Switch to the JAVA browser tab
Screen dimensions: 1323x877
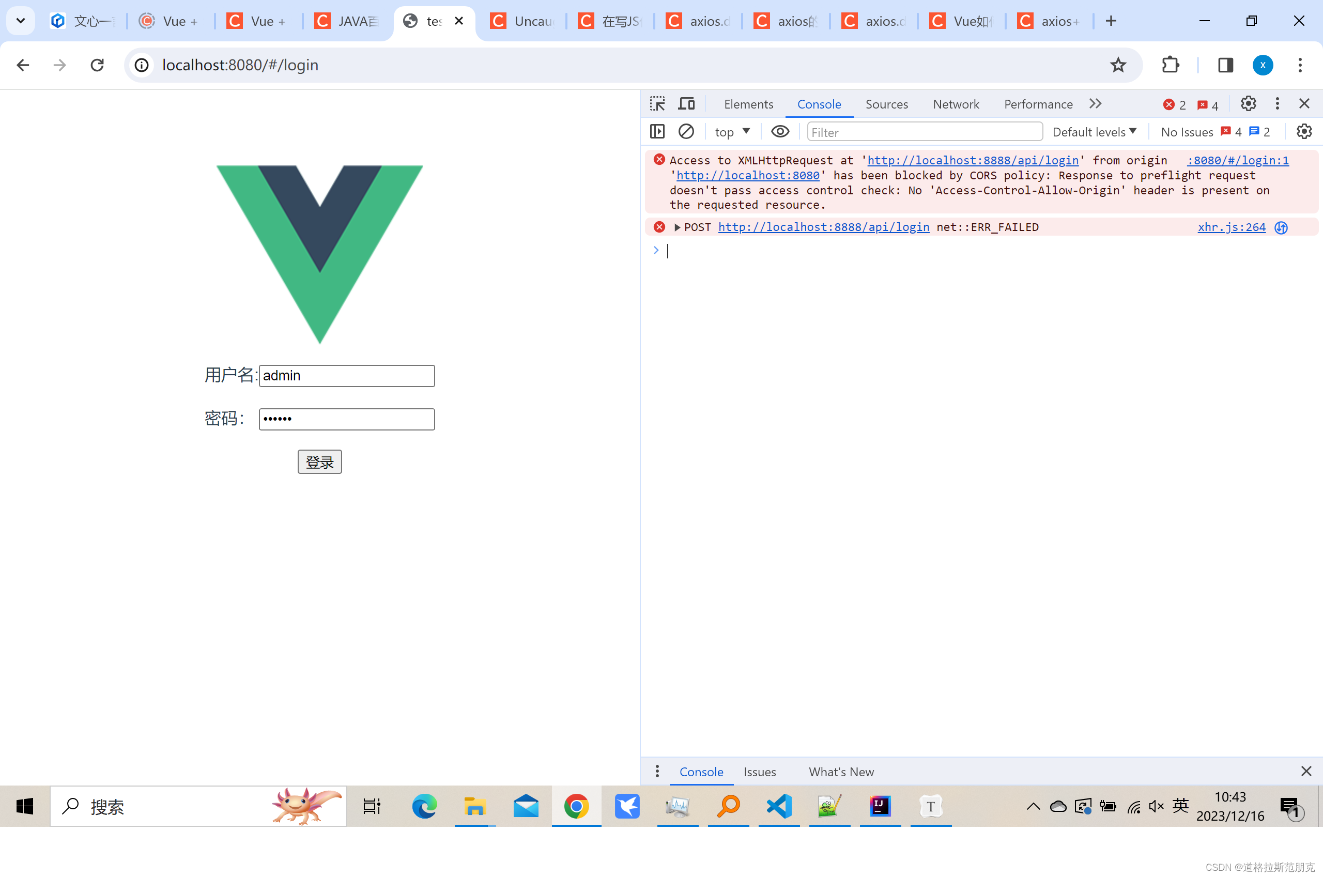pyautogui.click(x=347, y=21)
